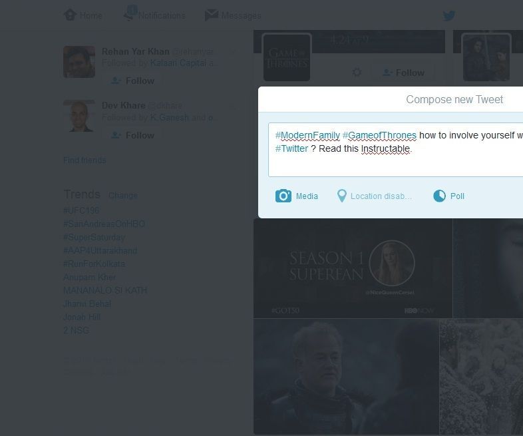Screen dimensions: 523x436
Task: Open the 2 NSG trend
Action: [76, 331]
